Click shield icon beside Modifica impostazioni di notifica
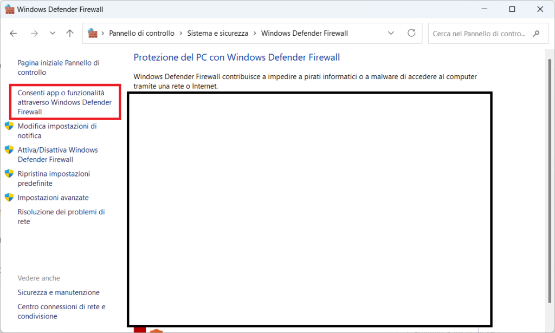The height and width of the screenshot is (333, 555). (9, 126)
